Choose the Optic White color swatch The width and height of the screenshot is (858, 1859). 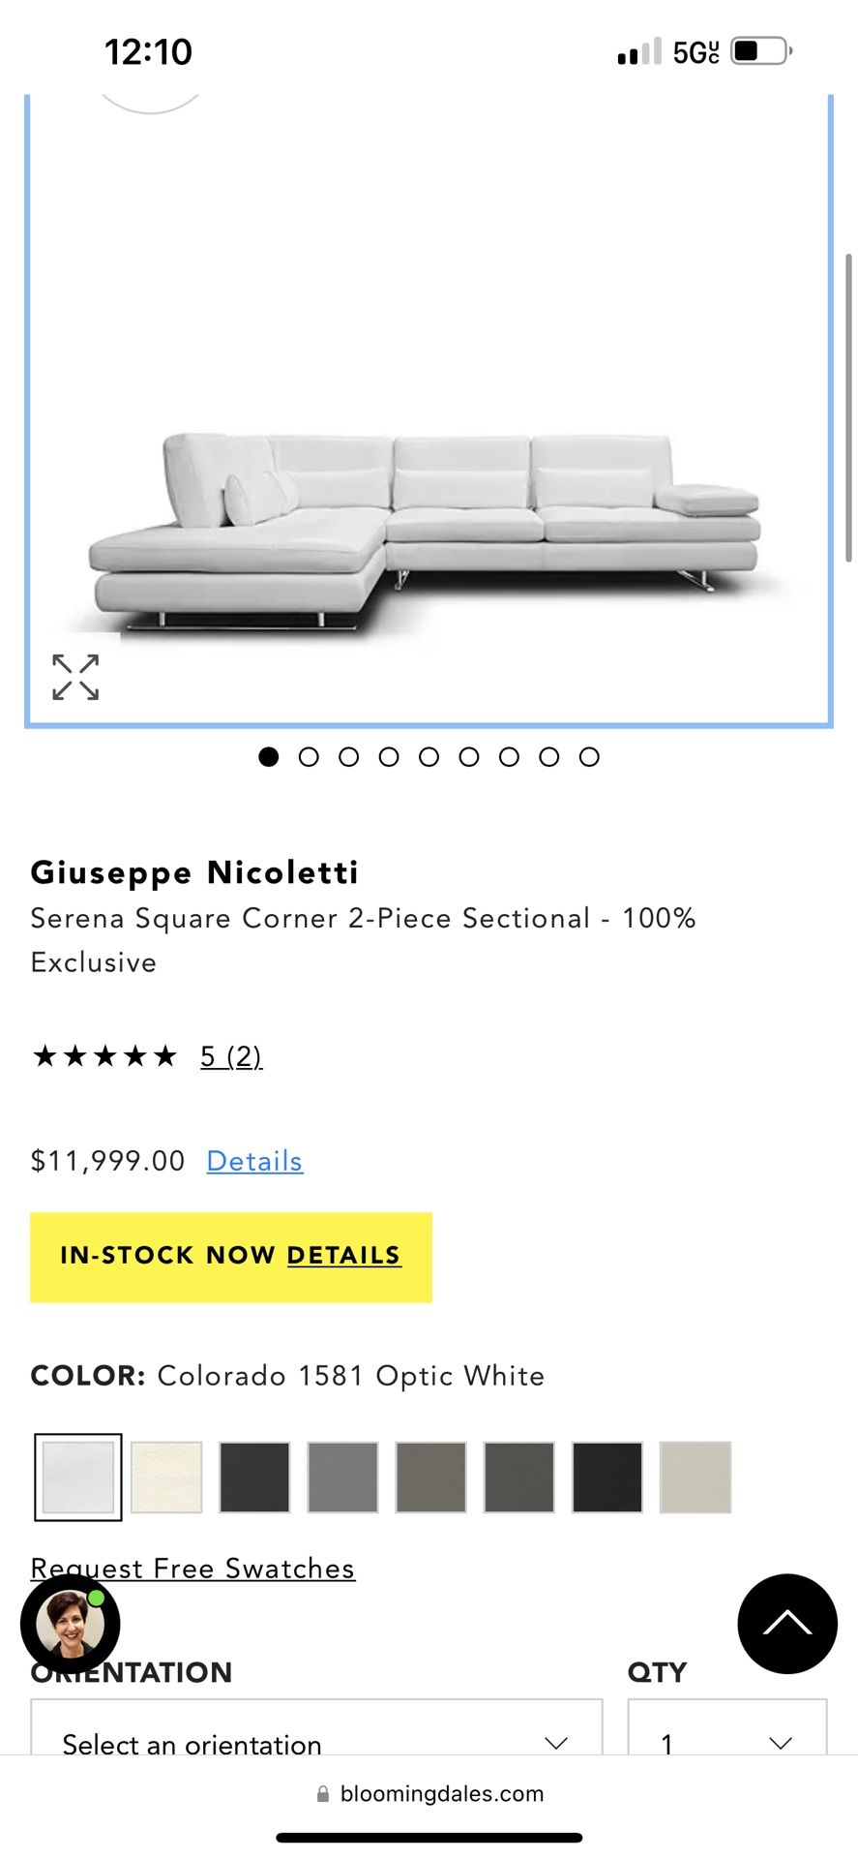point(78,1478)
